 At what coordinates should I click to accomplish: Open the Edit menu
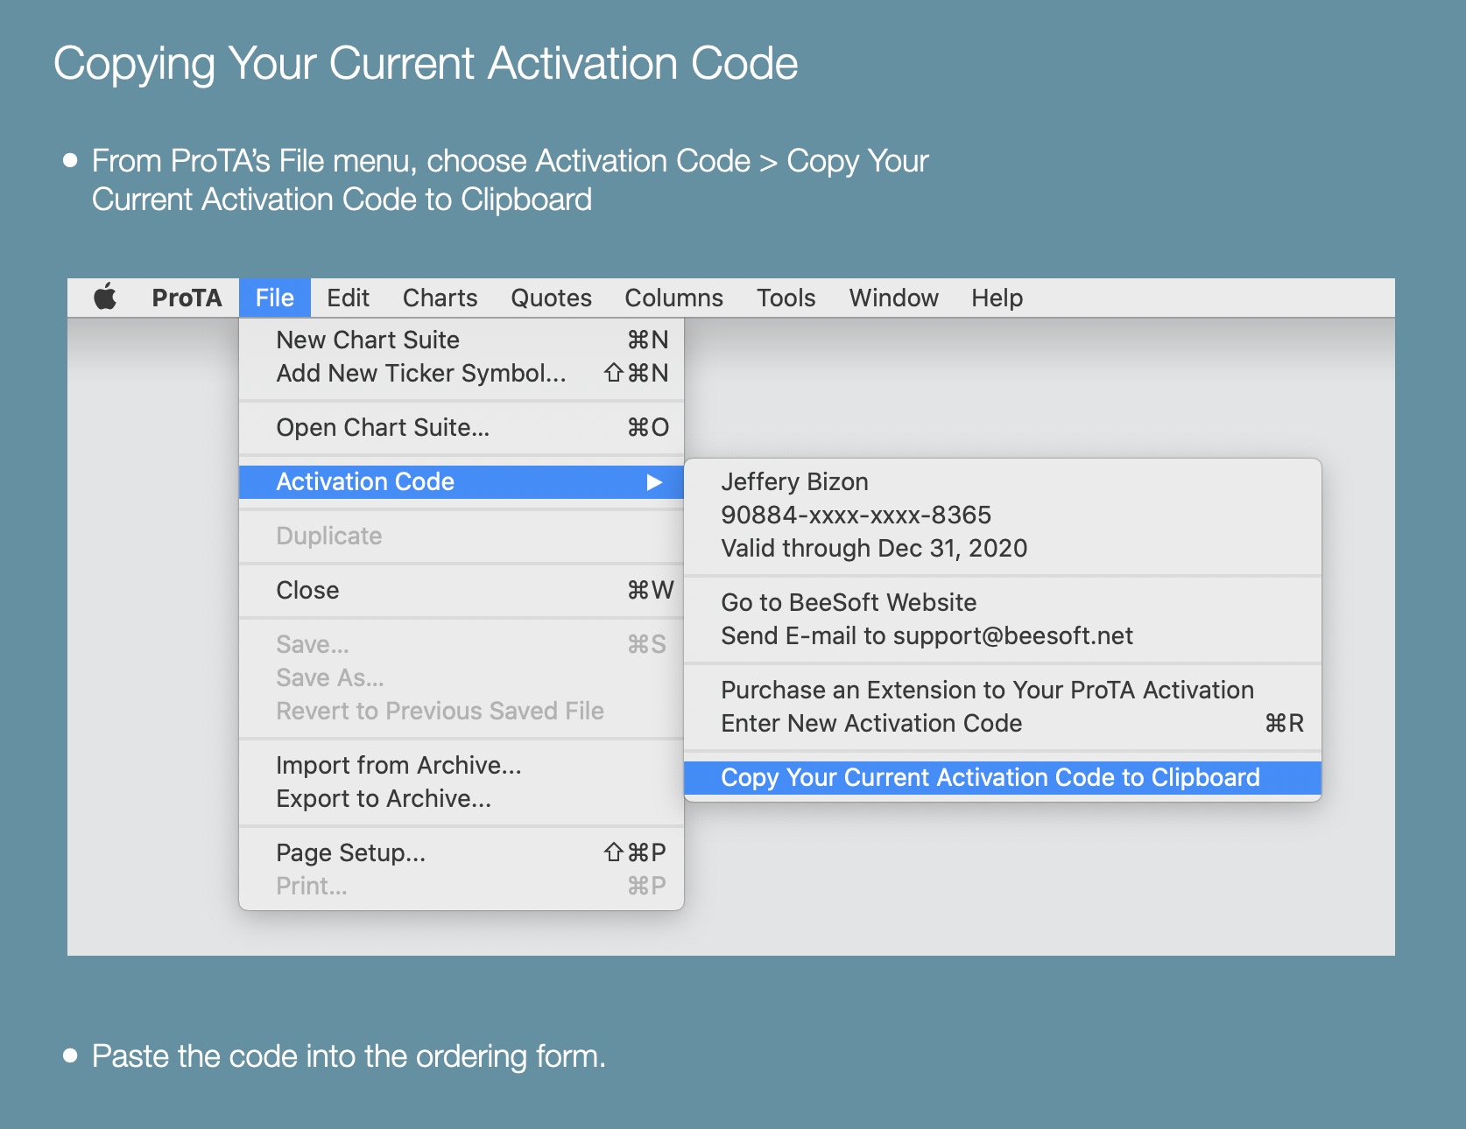[348, 298]
